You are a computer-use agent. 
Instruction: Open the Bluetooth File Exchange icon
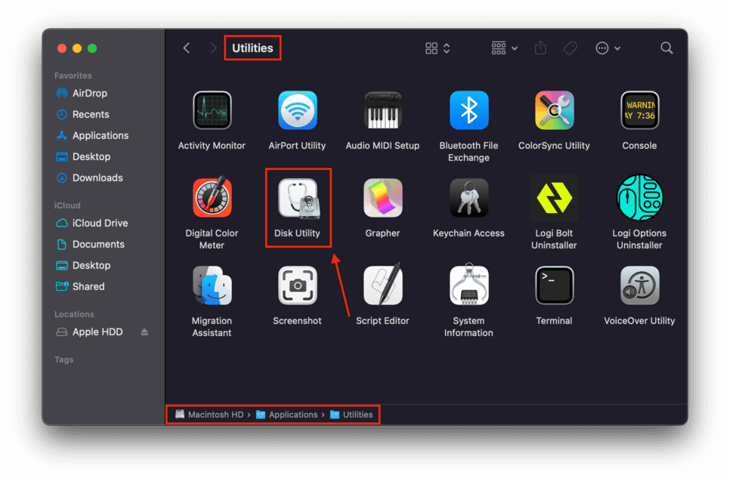469,110
